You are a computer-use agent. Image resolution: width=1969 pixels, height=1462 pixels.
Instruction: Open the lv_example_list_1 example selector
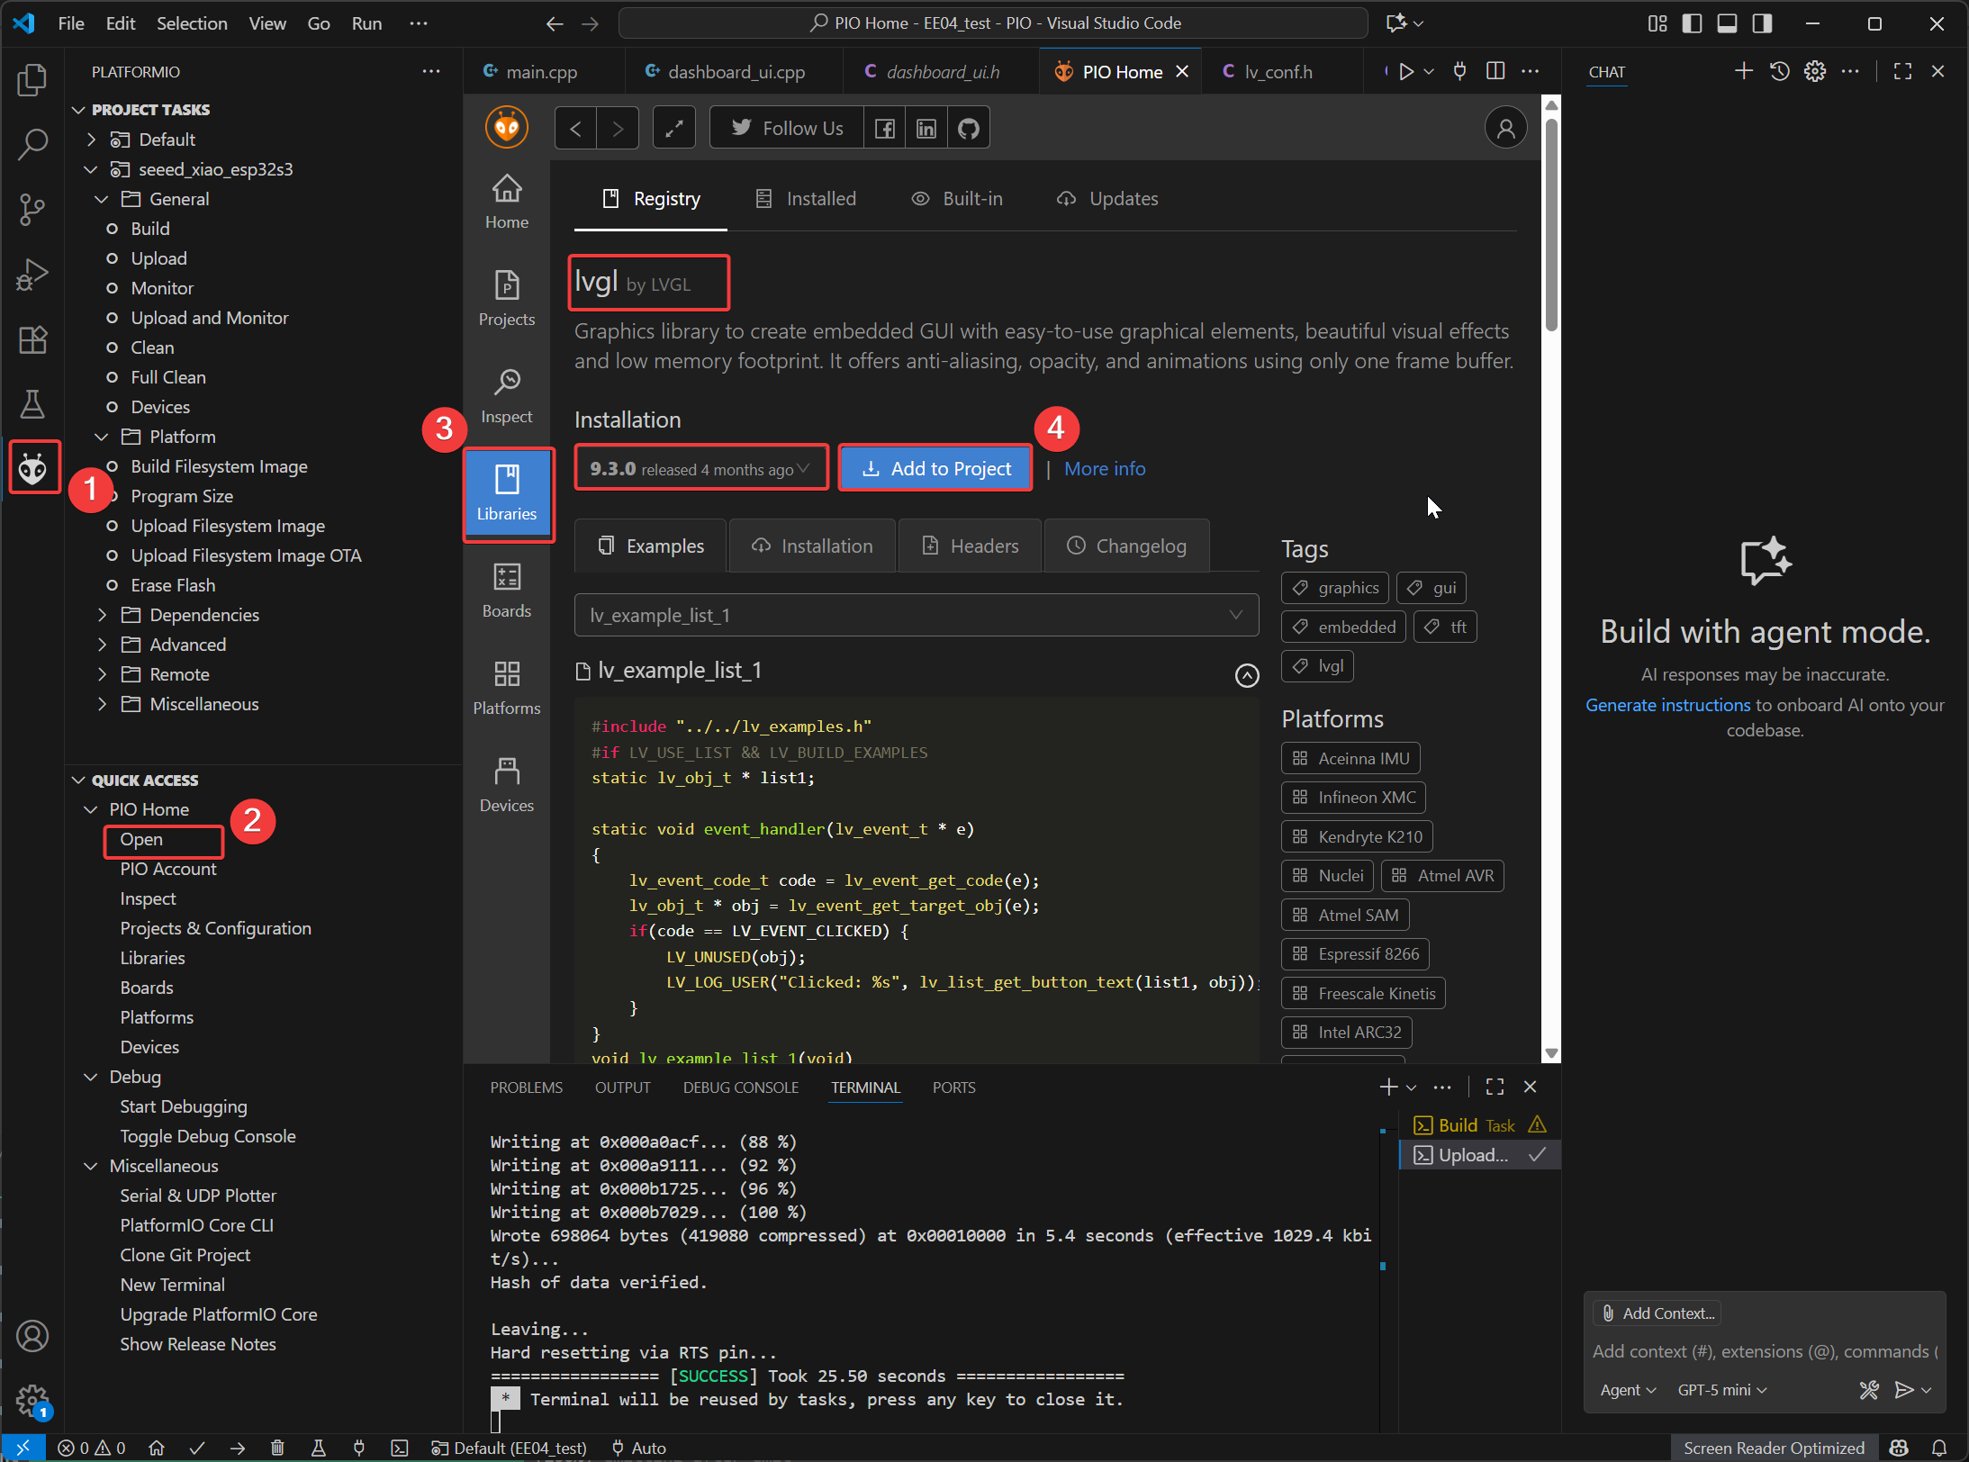(x=916, y=615)
